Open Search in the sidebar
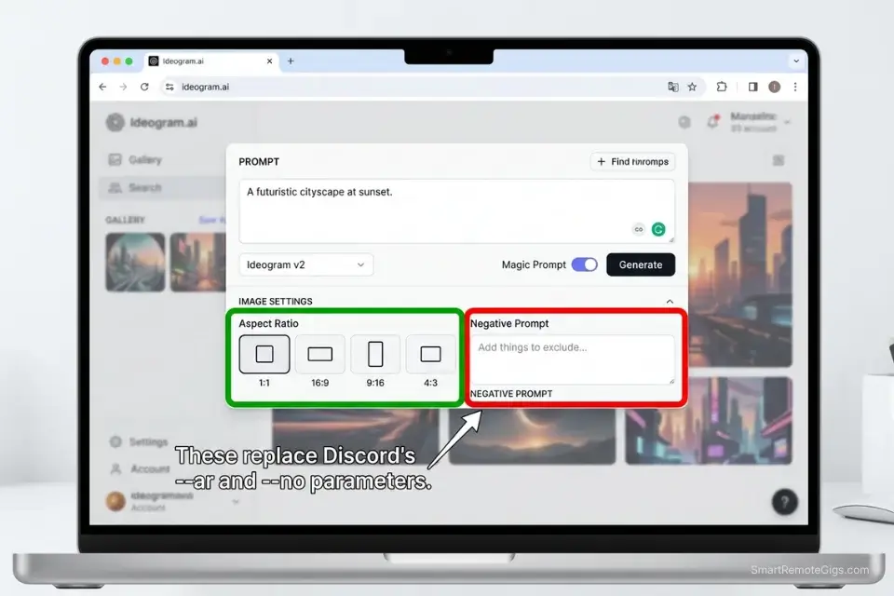 (x=162, y=187)
